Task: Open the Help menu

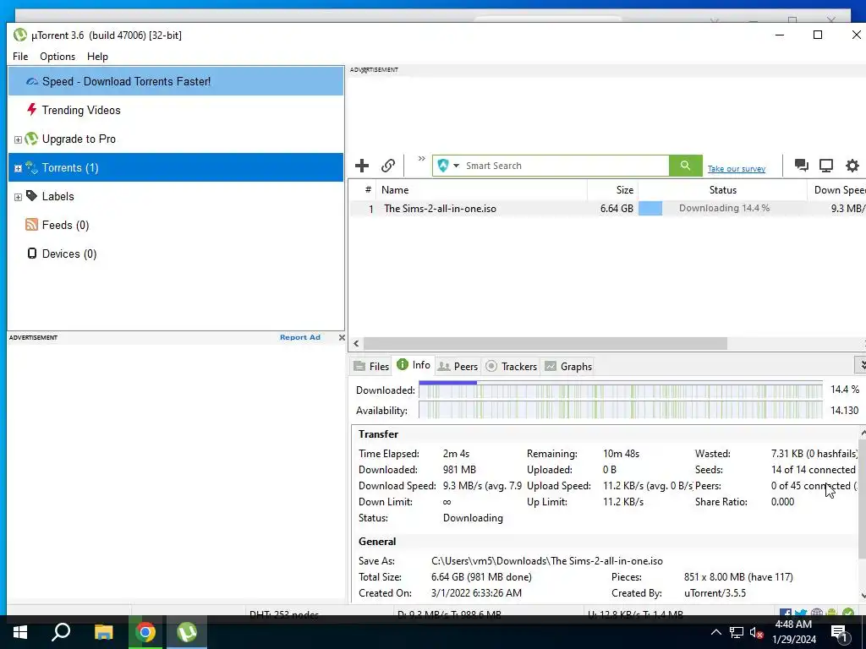Action: pyautogui.click(x=97, y=57)
